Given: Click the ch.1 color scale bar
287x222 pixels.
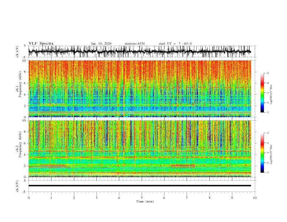Looking at the screenshot, I should 262,93.
